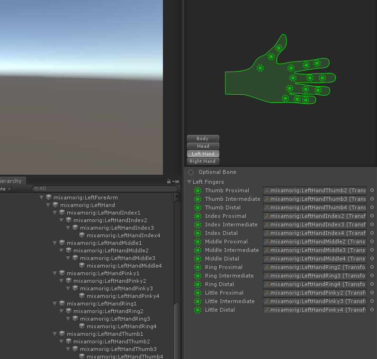This screenshot has height=359, width=377.
Task: Click the object picker for Index Proximal
Action: point(372,216)
